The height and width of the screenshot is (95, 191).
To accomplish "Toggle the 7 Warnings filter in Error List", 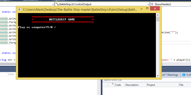I will [170, 75].
